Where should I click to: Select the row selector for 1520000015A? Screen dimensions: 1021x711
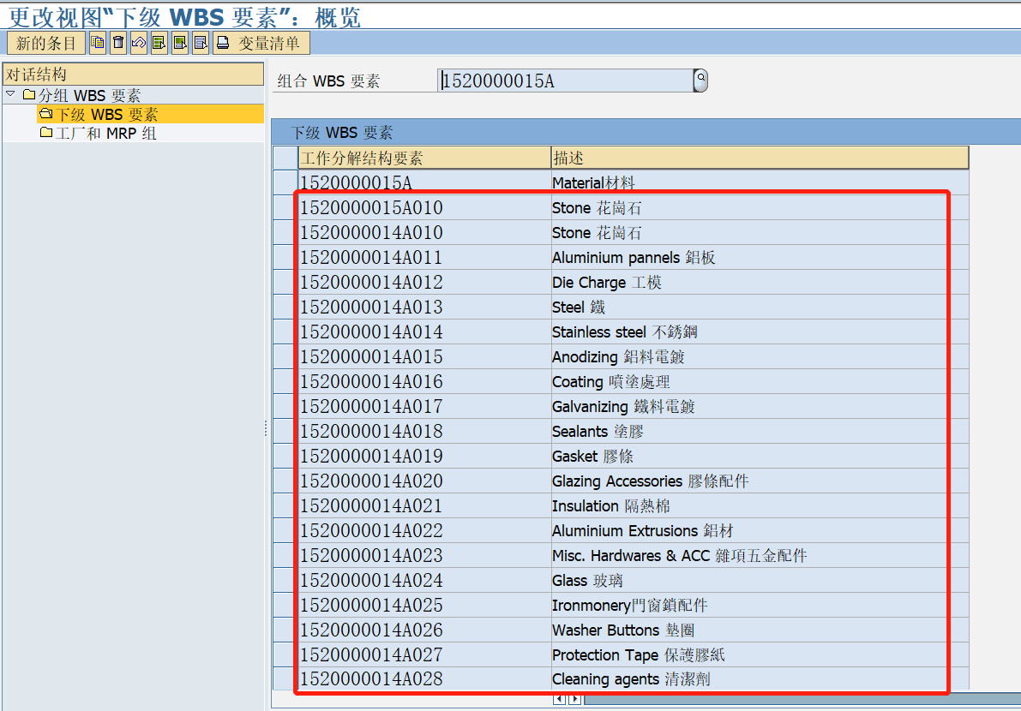285,182
